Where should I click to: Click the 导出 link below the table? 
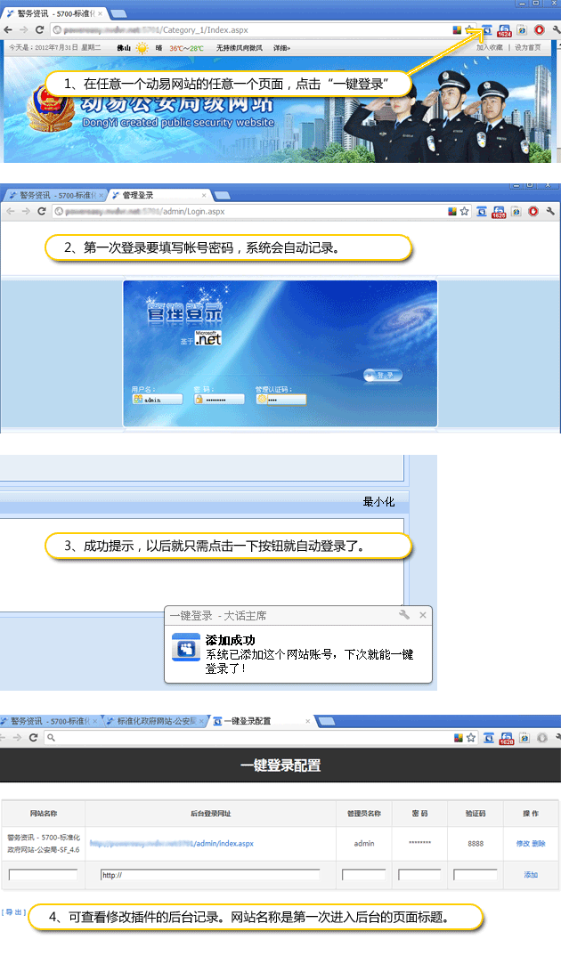click(13, 912)
